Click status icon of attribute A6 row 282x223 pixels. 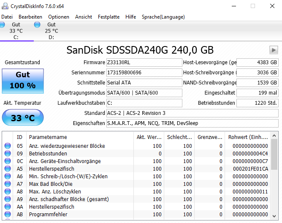click(x=8, y=176)
